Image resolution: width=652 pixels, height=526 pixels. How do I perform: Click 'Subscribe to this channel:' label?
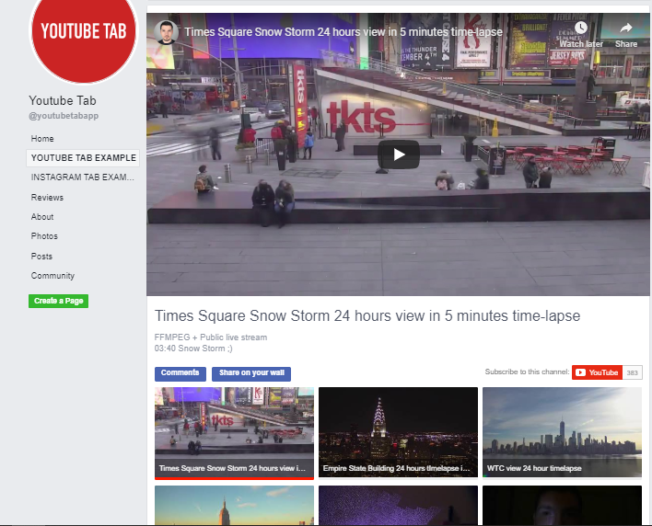pos(527,372)
